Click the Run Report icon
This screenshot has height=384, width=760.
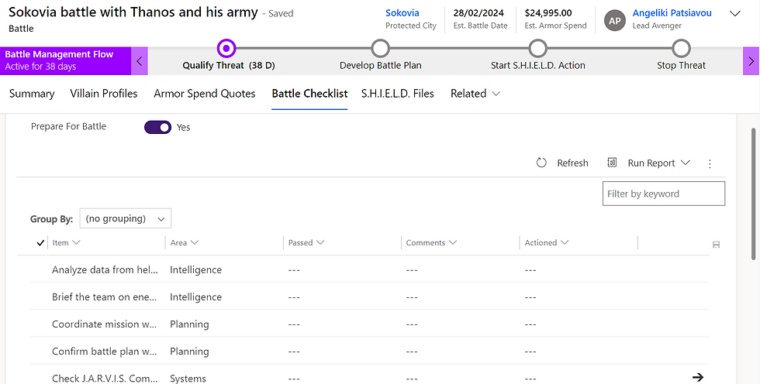[612, 163]
